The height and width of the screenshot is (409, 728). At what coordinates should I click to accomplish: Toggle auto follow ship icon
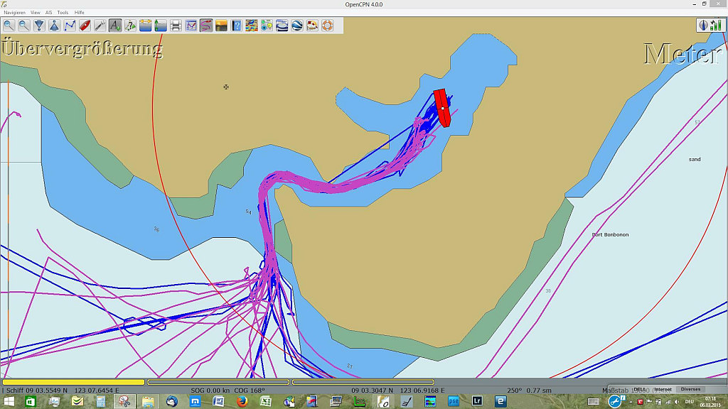85,26
